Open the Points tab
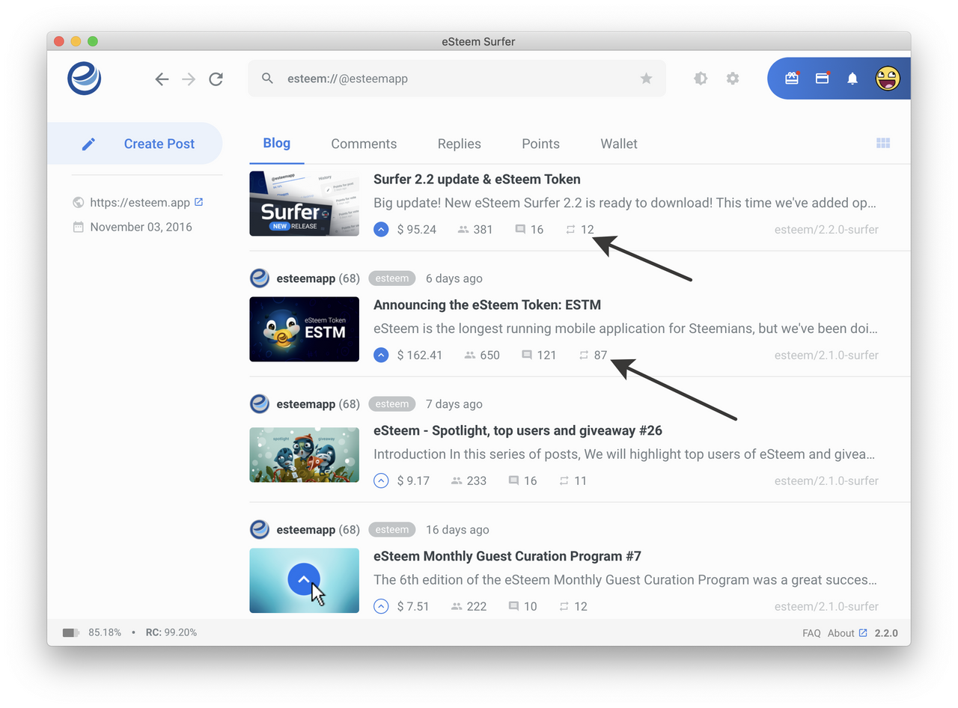The width and height of the screenshot is (958, 708). [540, 144]
